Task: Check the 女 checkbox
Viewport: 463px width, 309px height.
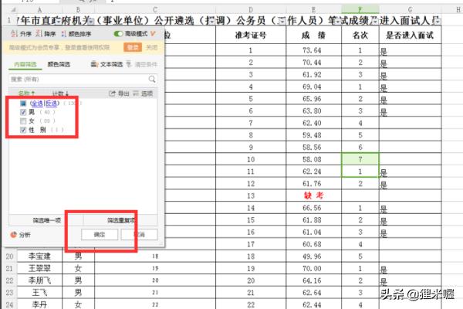Action: click(x=23, y=121)
